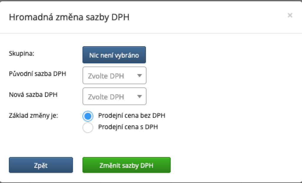
Task: Click the dialog title 'Hromadná změna sazby DPH'
Action: tap(69, 17)
